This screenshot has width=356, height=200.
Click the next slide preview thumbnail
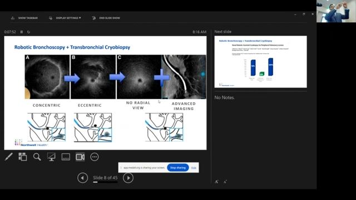(x=261, y=62)
